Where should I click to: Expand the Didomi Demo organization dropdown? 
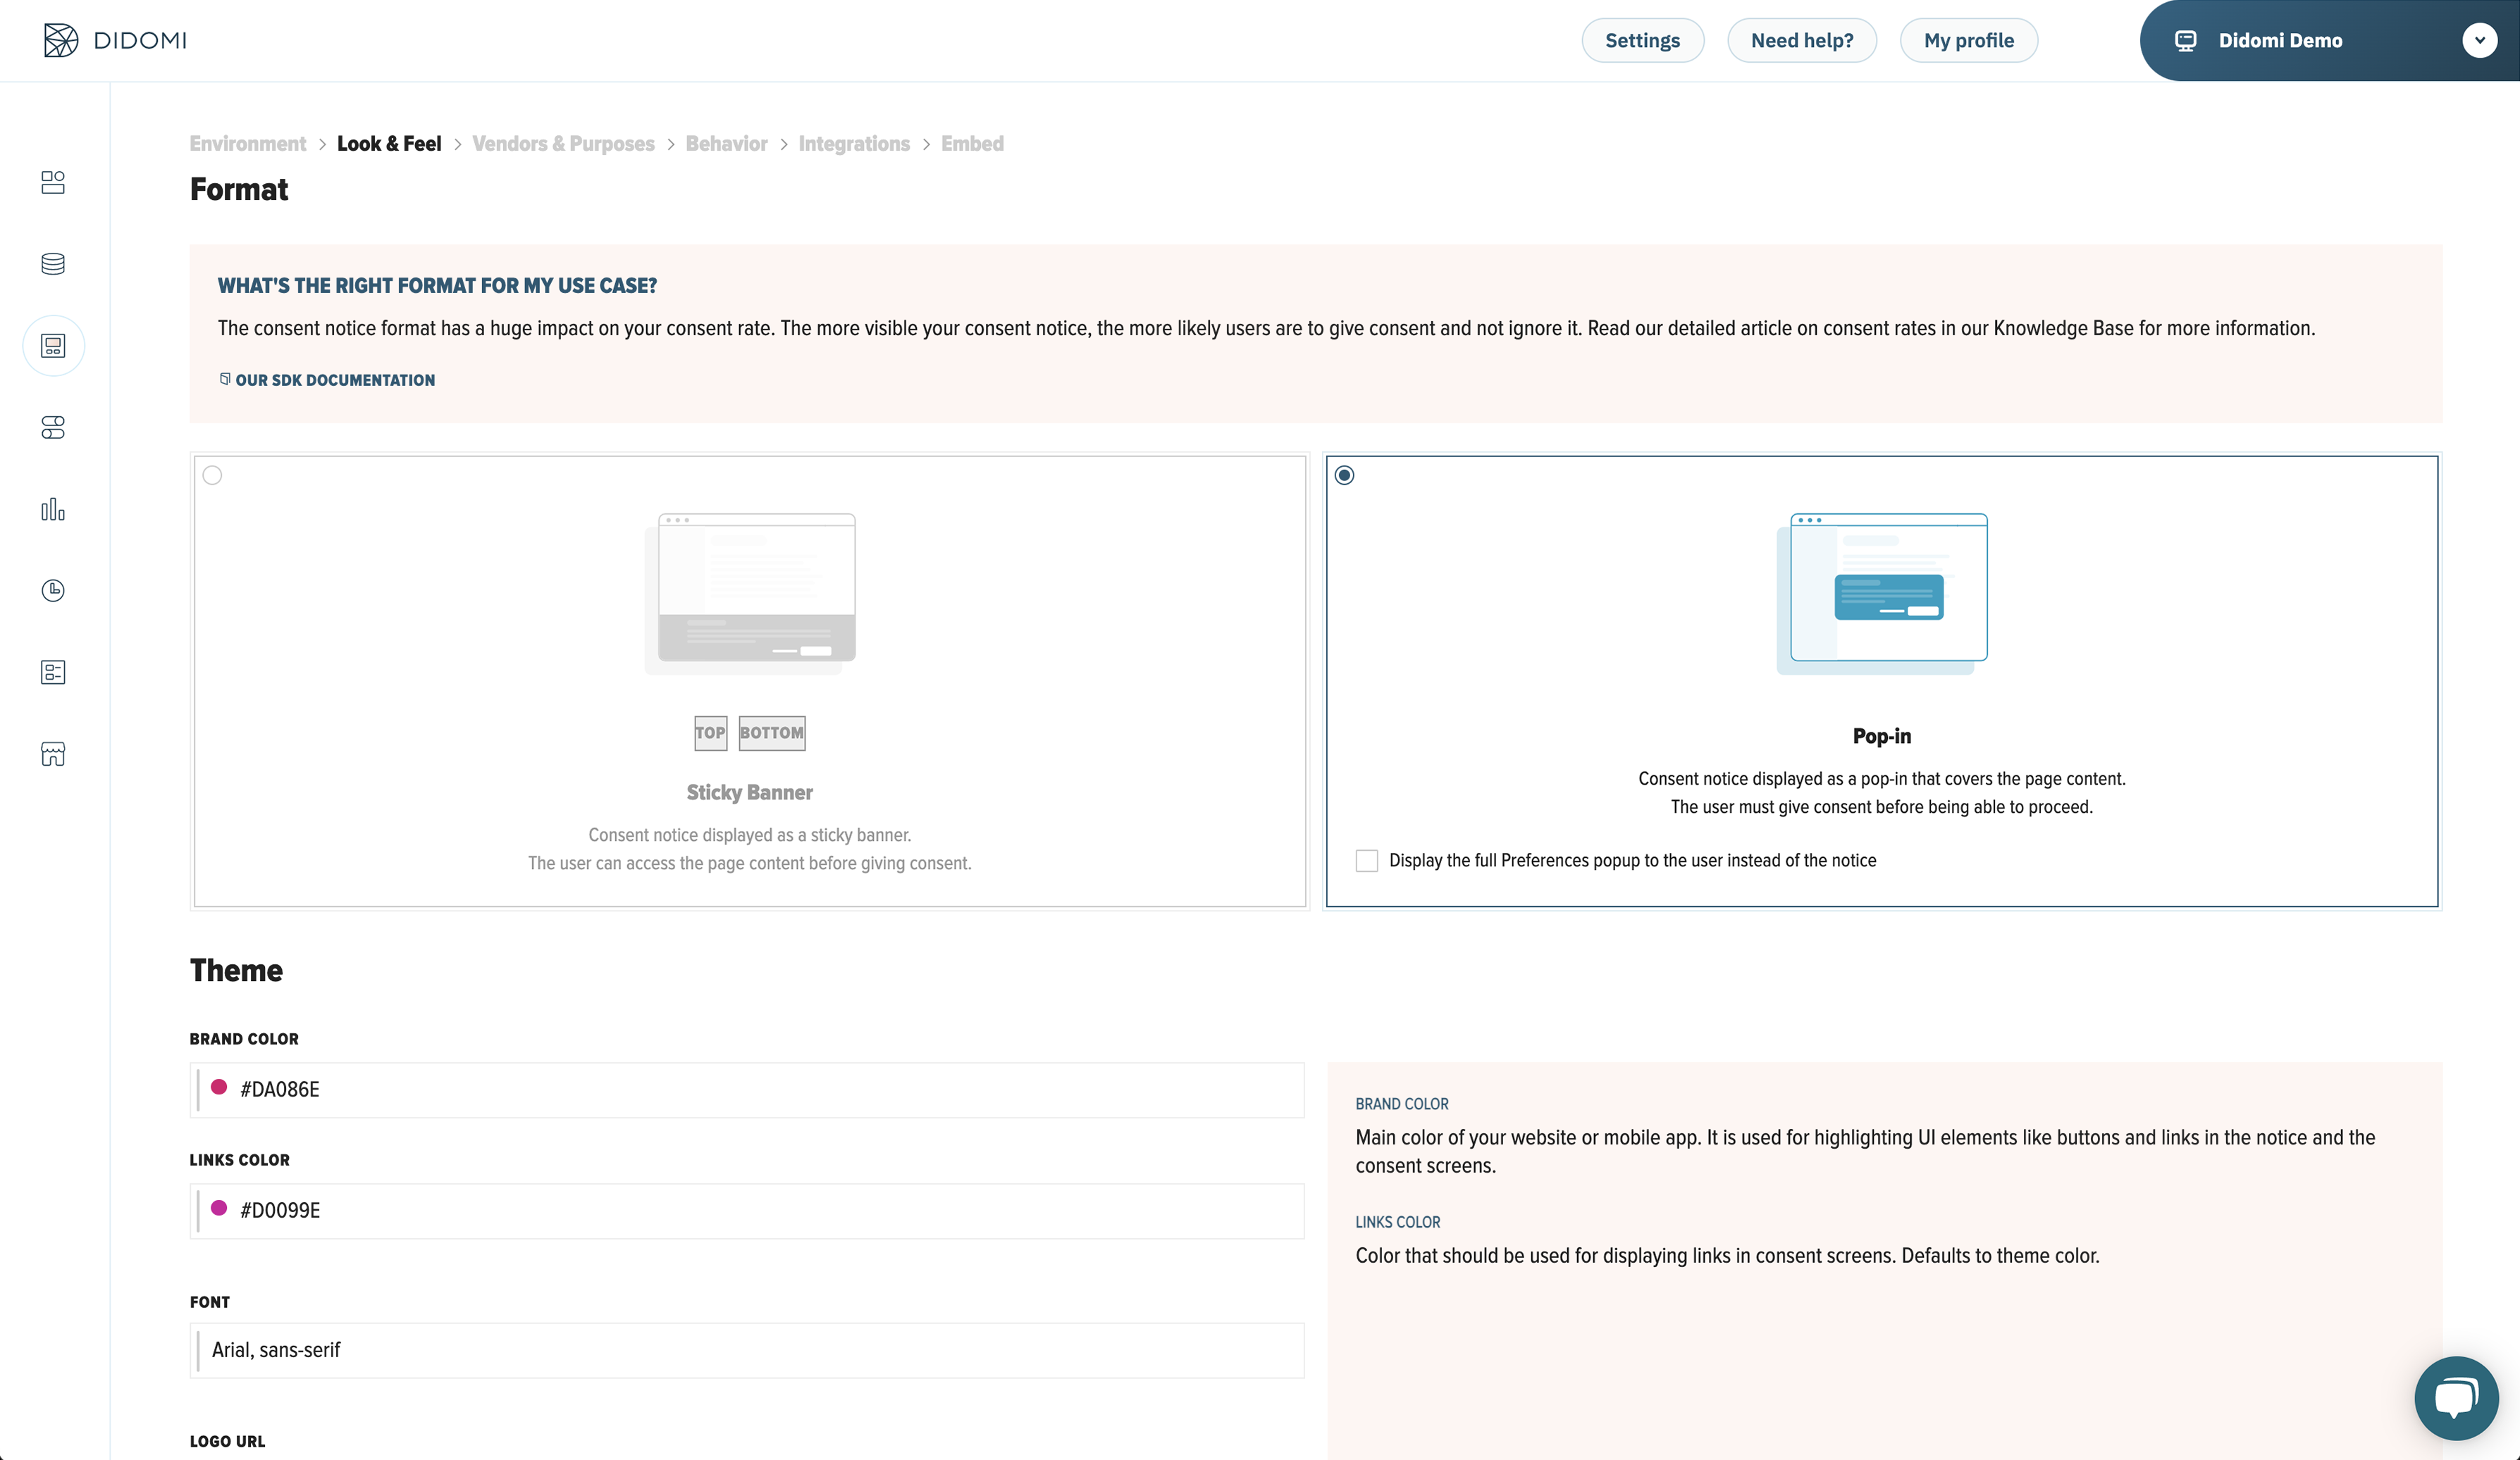(2479, 41)
